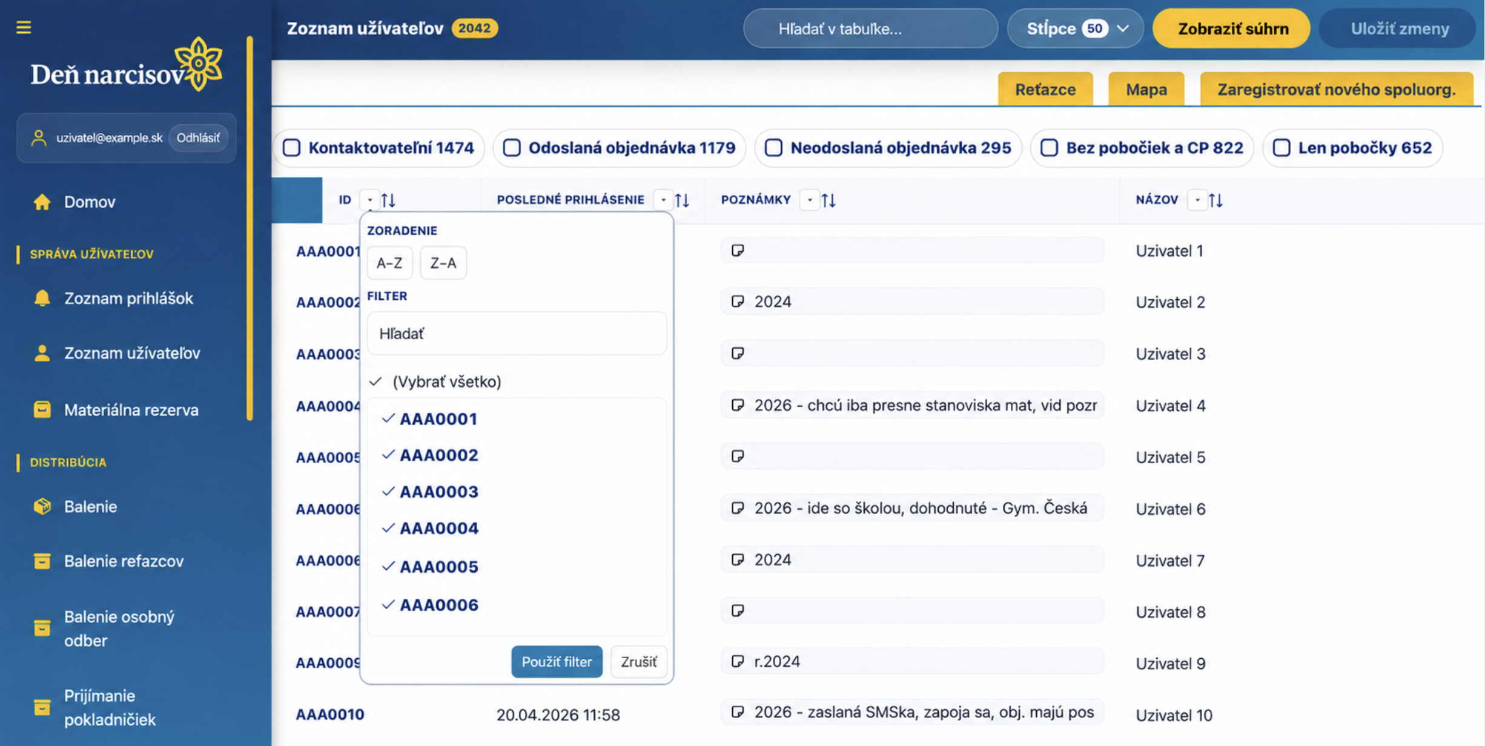This screenshot has width=1485, height=746.
Task: Click the box icon beside Prijímanie pokladničiek
Action: click(x=42, y=707)
